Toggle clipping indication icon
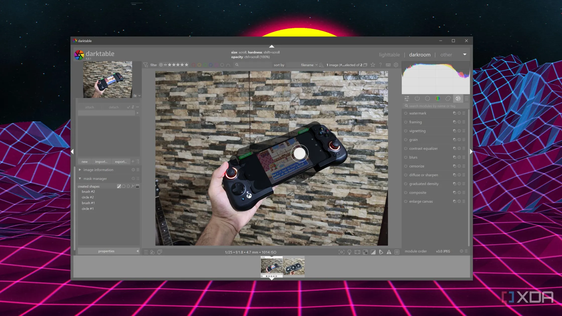This screenshot has height=316, width=562. tap(373, 252)
